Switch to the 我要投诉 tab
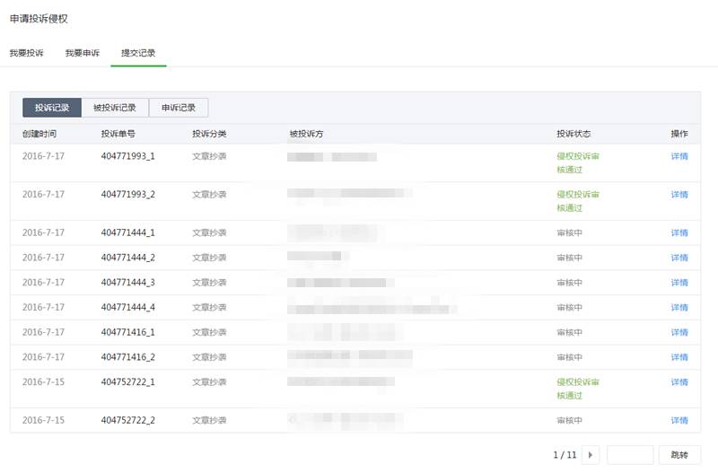718x473 pixels. coord(27,53)
